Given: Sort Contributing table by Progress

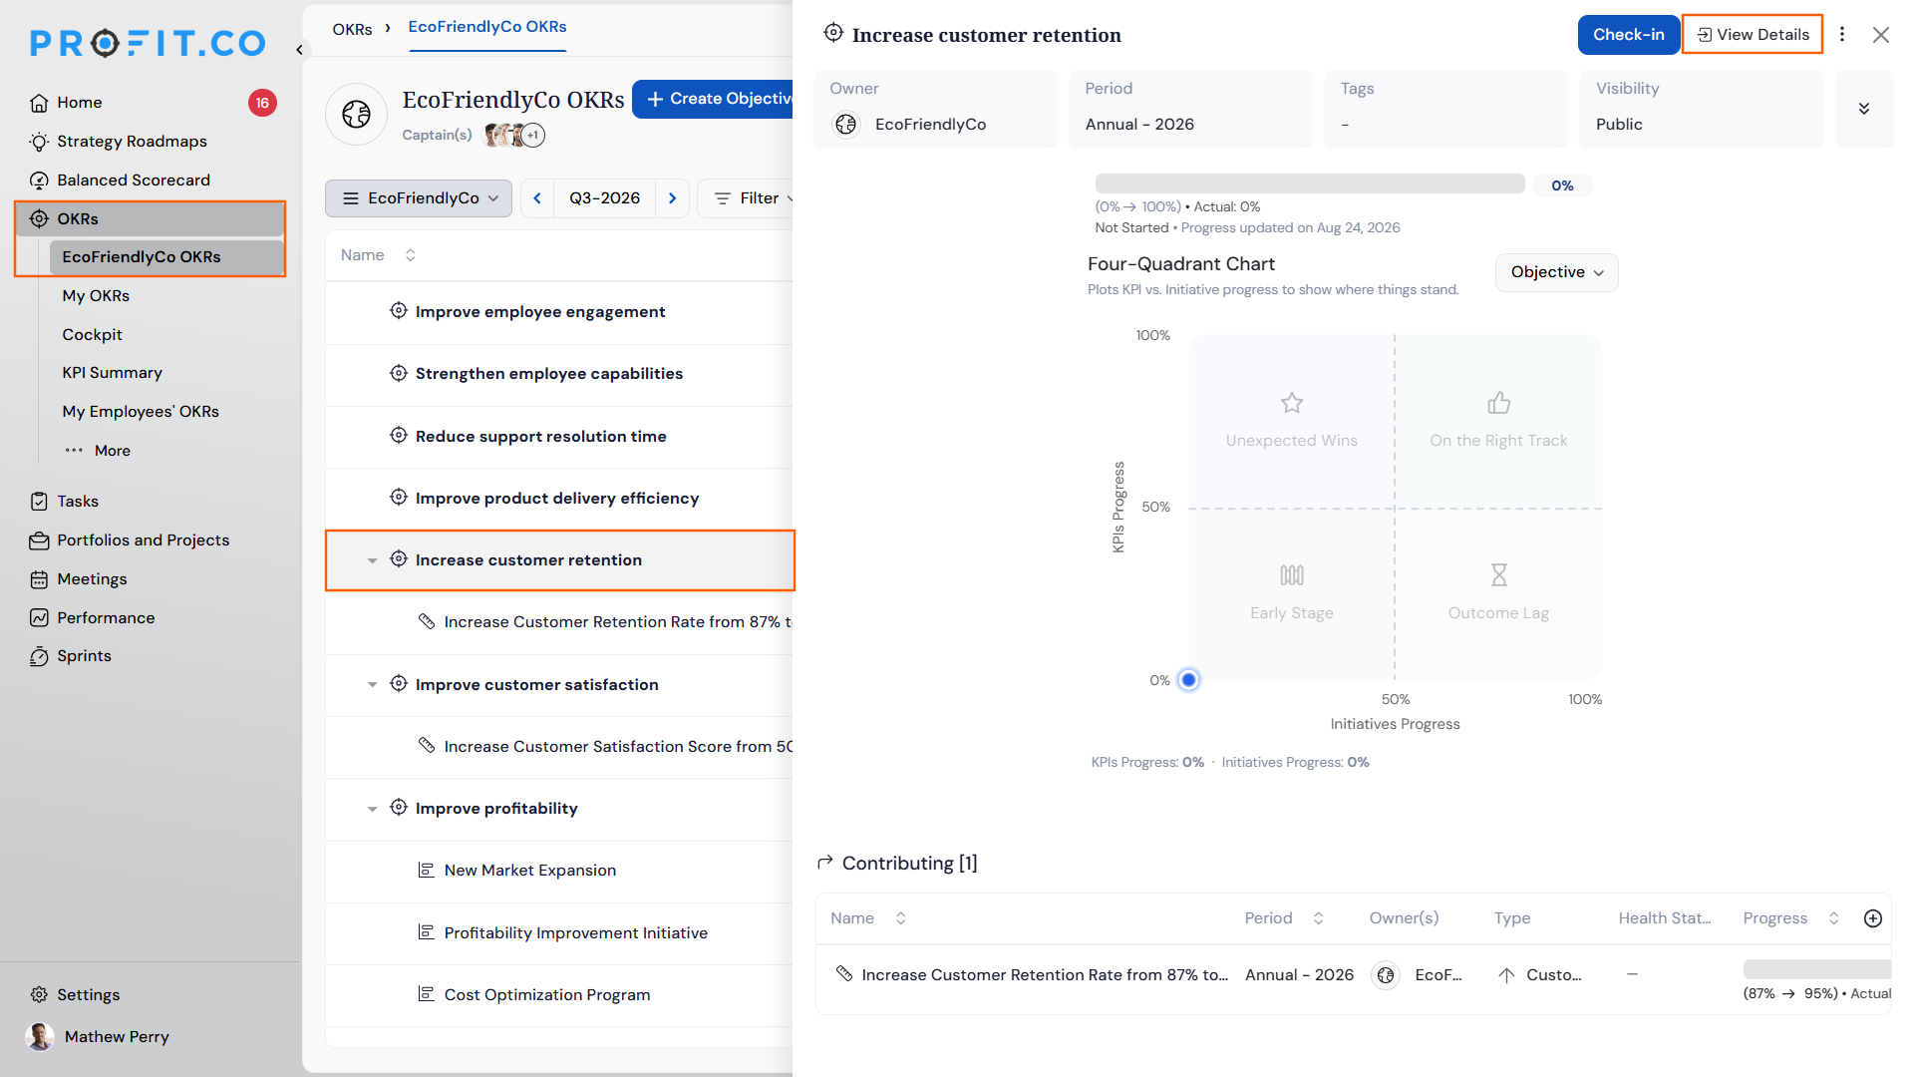Looking at the screenshot, I should [x=1833, y=918].
